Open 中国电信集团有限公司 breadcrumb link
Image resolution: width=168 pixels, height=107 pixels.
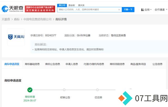coord(38,19)
